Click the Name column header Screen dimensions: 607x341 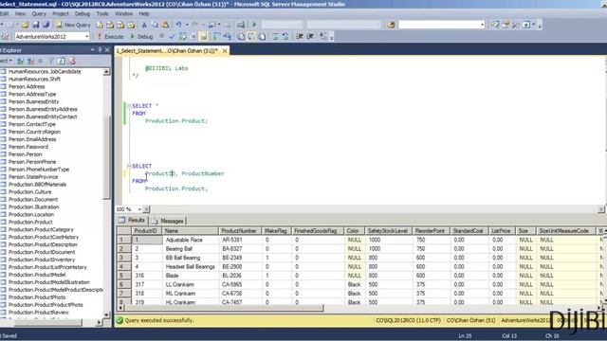(x=190, y=231)
